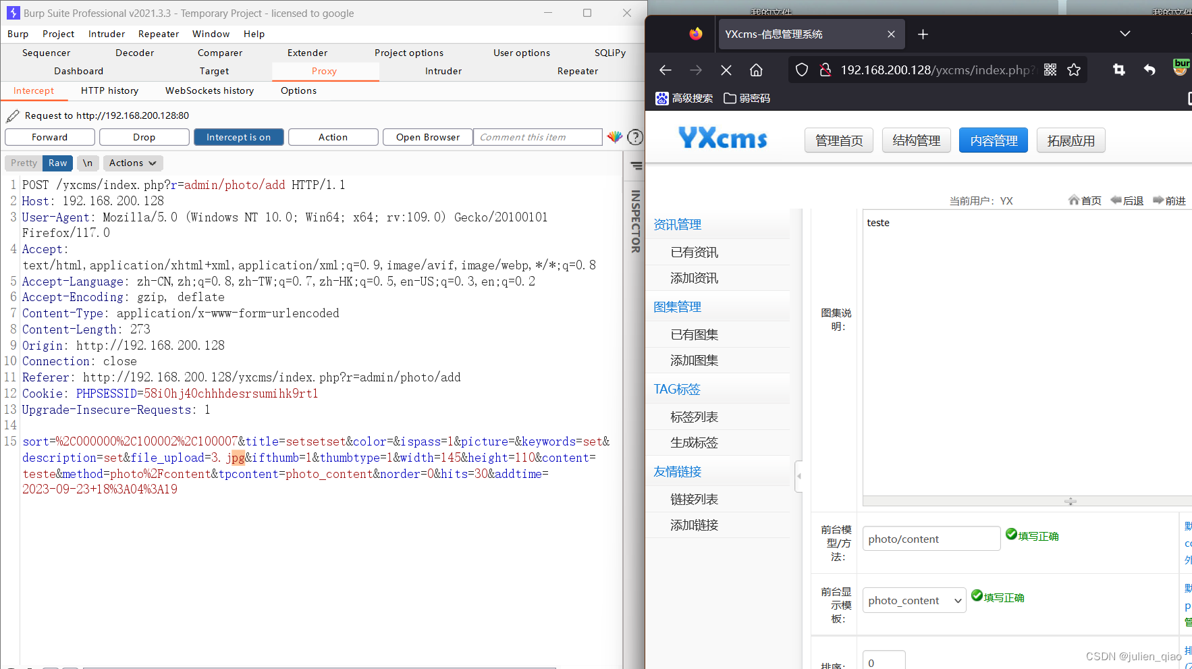The image size is (1192, 669).
Task: Toggle Intercept is on button
Action: pos(239,137)
